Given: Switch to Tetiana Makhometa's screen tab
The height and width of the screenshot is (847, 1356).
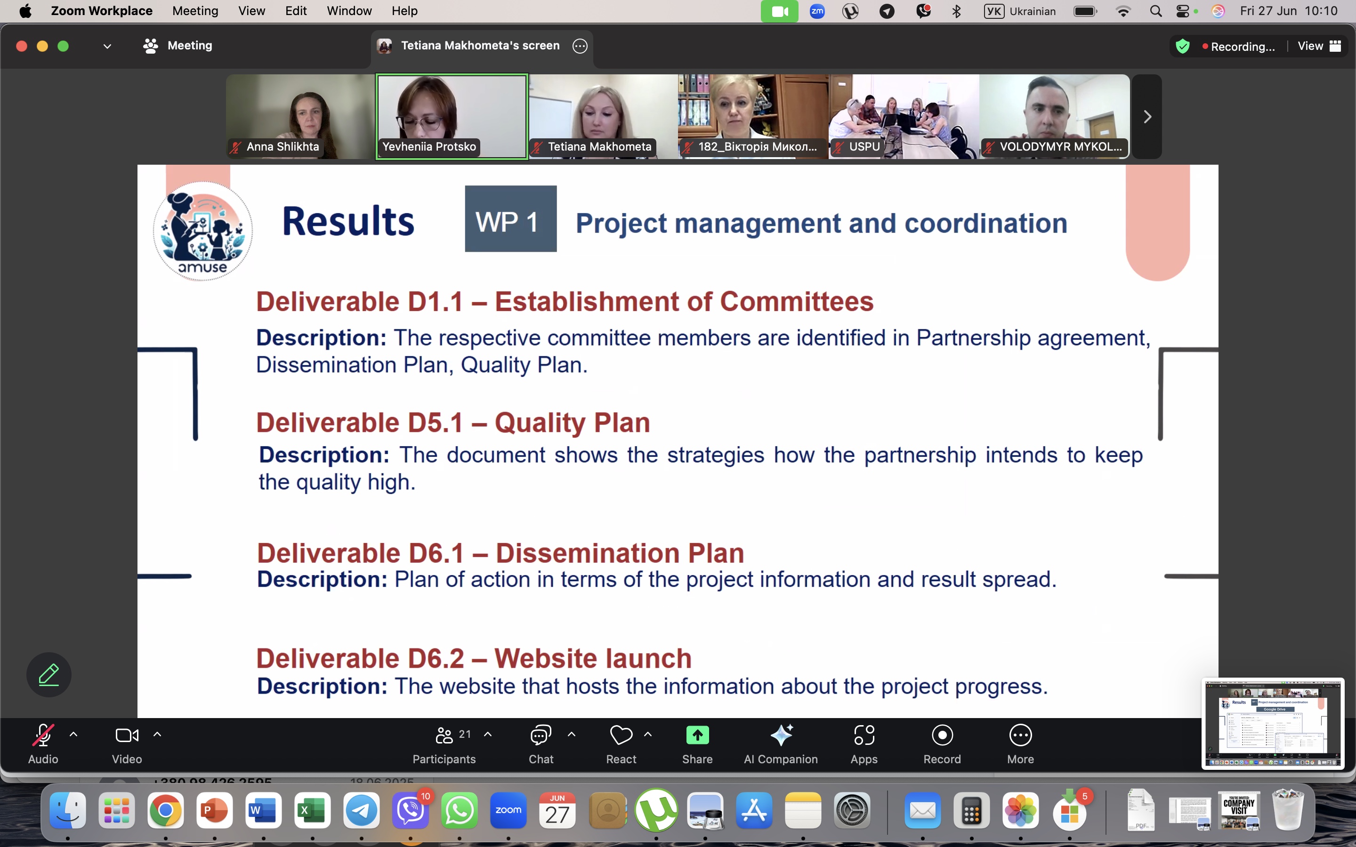Looking at the screenshot, I should (x=480, y=46).
